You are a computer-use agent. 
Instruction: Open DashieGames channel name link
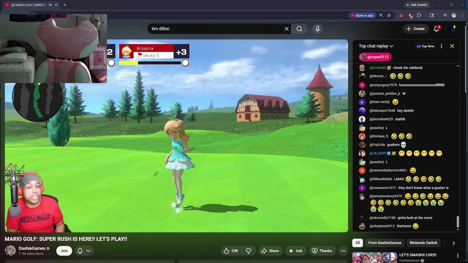(x=32, y=248)
